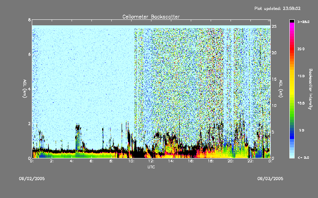
Task: Select the start date "06/02/2005"
Action: [x=32, y=179]
